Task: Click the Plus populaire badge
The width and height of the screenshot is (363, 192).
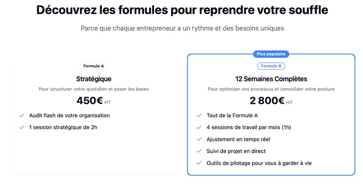Action: [271, 54]
